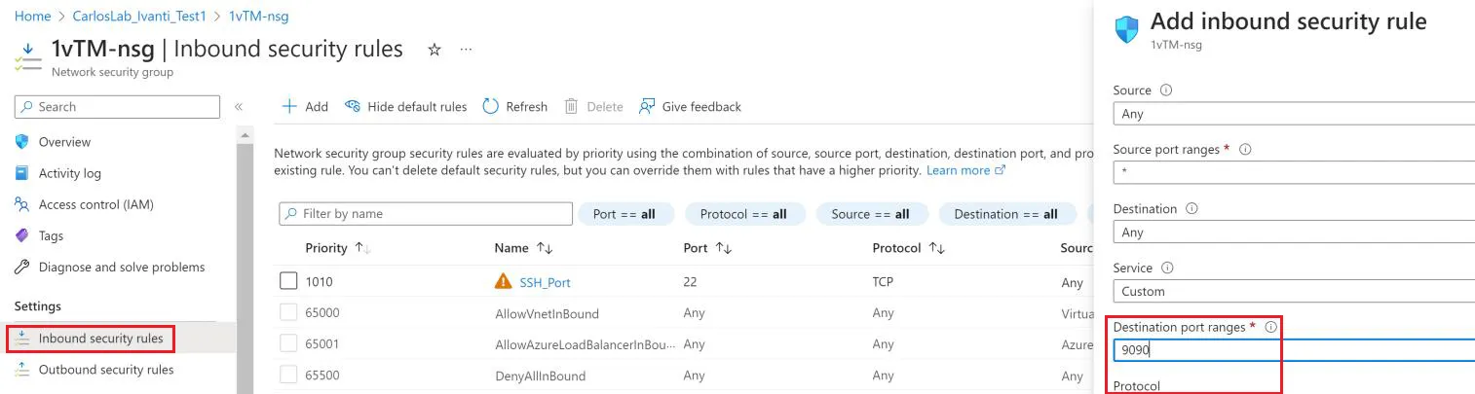Viewport: 1475px width, 394px height.
Task: Click Destination info icon
Action: pos(1191,208)
